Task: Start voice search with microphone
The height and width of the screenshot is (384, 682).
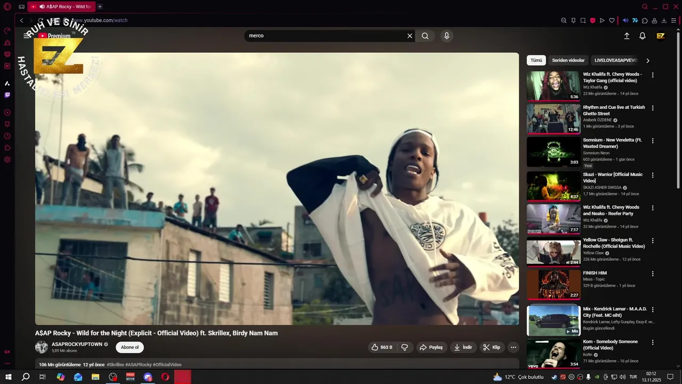Action: pyautogui.click(x=446, y=36)
